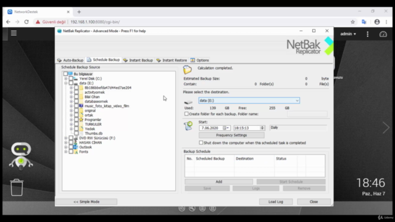Click the Programlar star folder icon
The height and width of the screenshot is (222, 395).
coord(81,120)
